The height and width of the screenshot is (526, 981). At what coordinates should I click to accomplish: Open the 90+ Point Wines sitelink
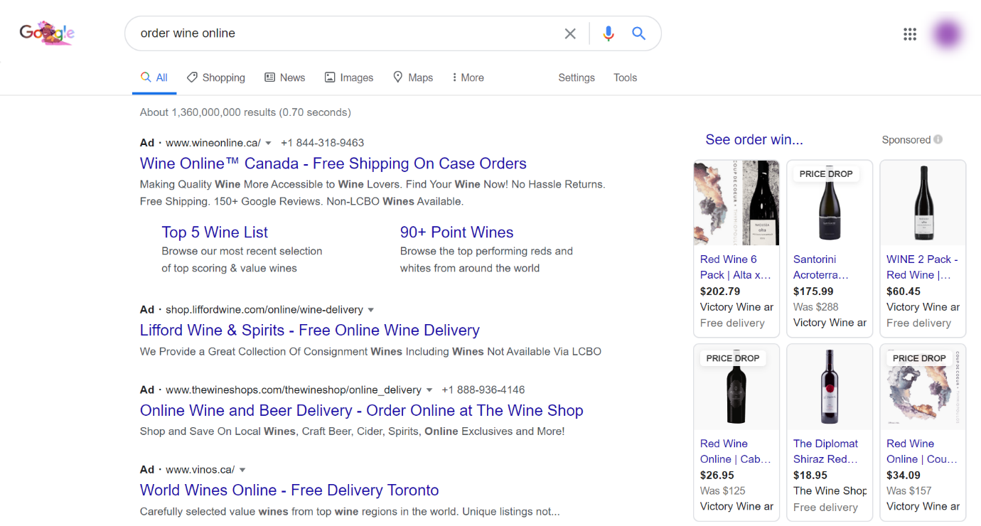click(456, 232)
